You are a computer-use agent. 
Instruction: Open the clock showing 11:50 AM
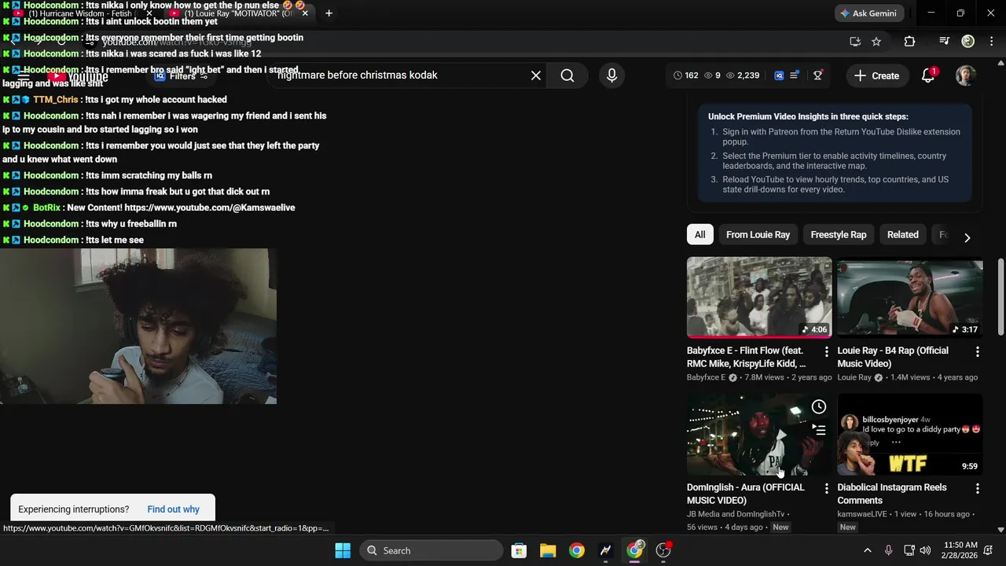coord(960,549)
